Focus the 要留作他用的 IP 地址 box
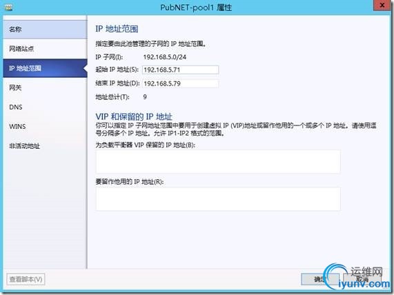394x295 pixels. (218, 199)
